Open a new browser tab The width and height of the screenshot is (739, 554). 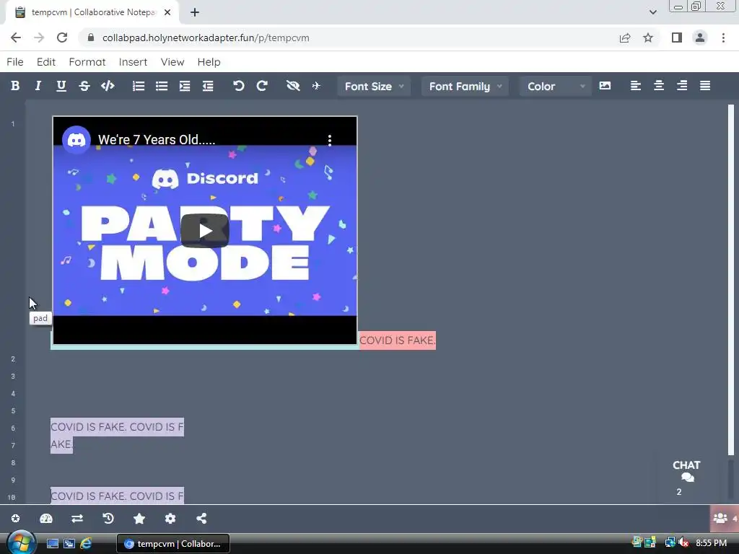(x=195, y=12)
